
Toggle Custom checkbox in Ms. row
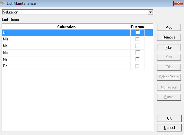click(137, 59)
